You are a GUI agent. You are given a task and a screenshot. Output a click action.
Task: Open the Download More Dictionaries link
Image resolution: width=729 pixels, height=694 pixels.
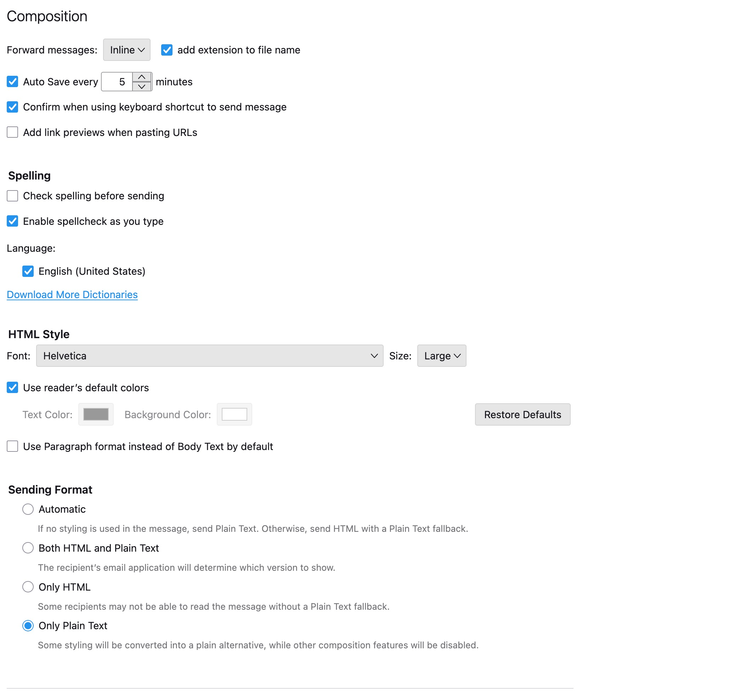point(72,295)
